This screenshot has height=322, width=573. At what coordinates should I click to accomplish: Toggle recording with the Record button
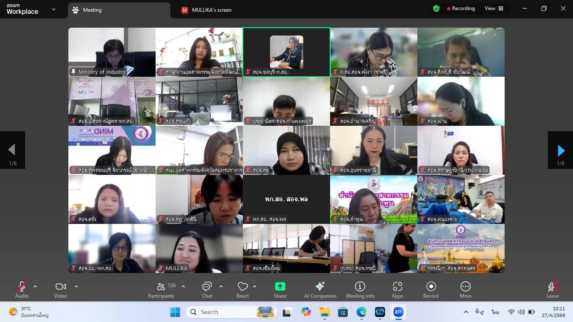tap(431, 290)
